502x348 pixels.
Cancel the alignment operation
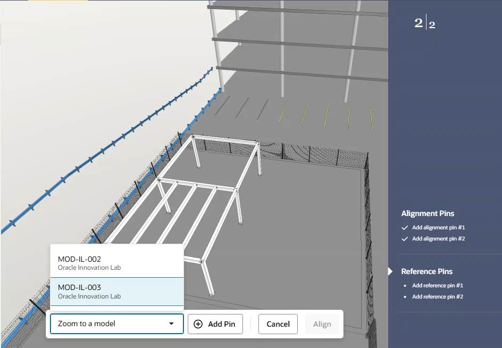pyautogui.click(x=278, y=324)
